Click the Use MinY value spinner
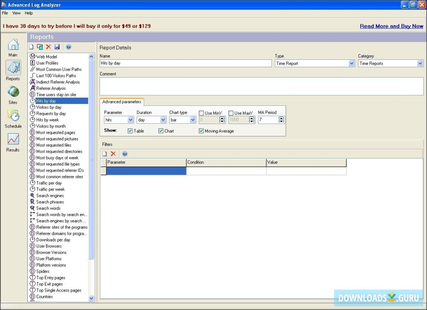The width and height of the screenshot is (427, 310). pyautogui.click(x=222, y=119)
